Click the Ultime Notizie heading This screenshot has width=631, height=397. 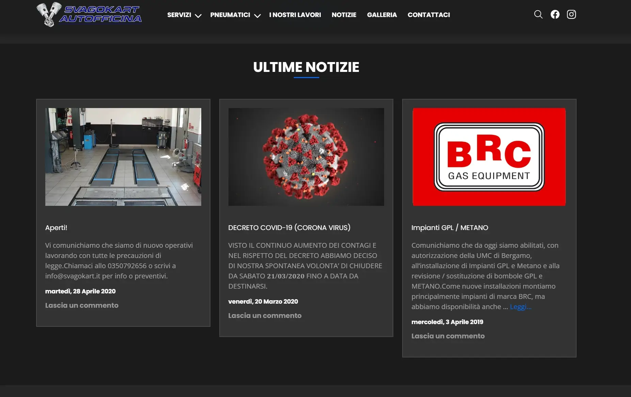306,67
